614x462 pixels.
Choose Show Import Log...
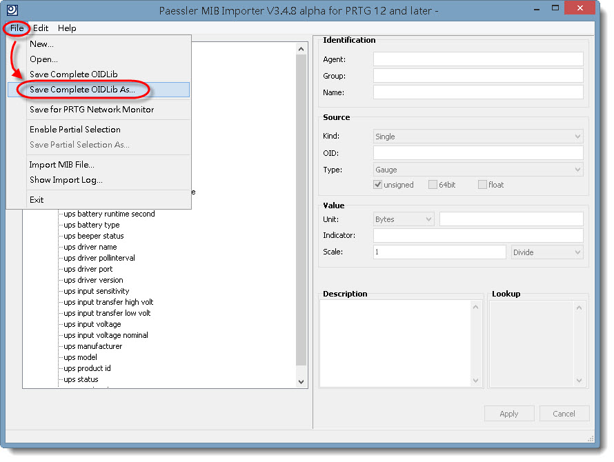99,180
